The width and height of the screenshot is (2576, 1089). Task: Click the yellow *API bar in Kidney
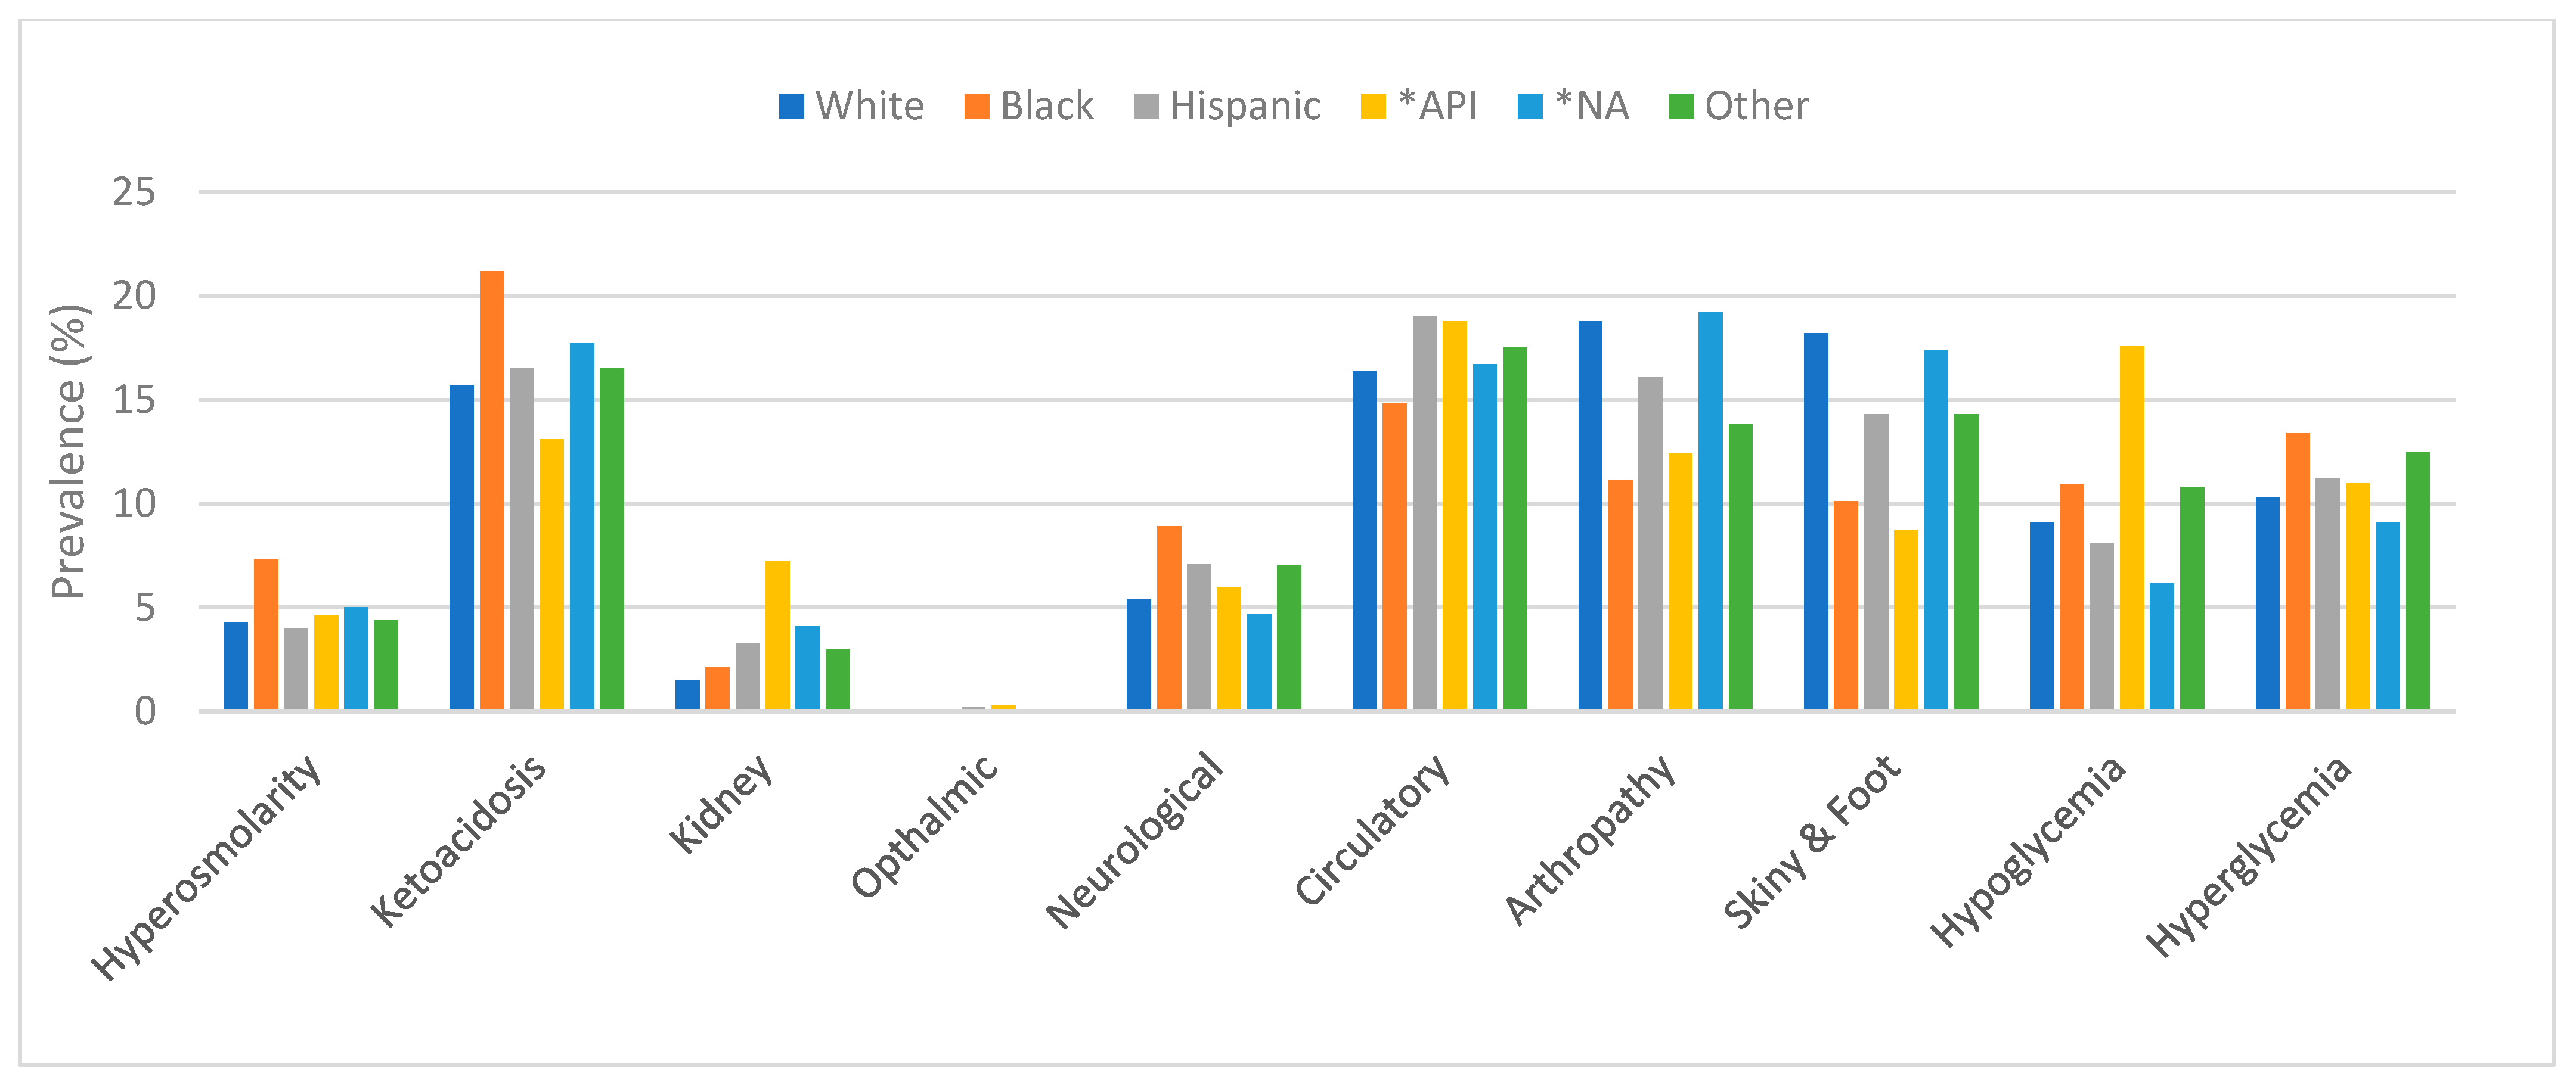coord(778,636)
